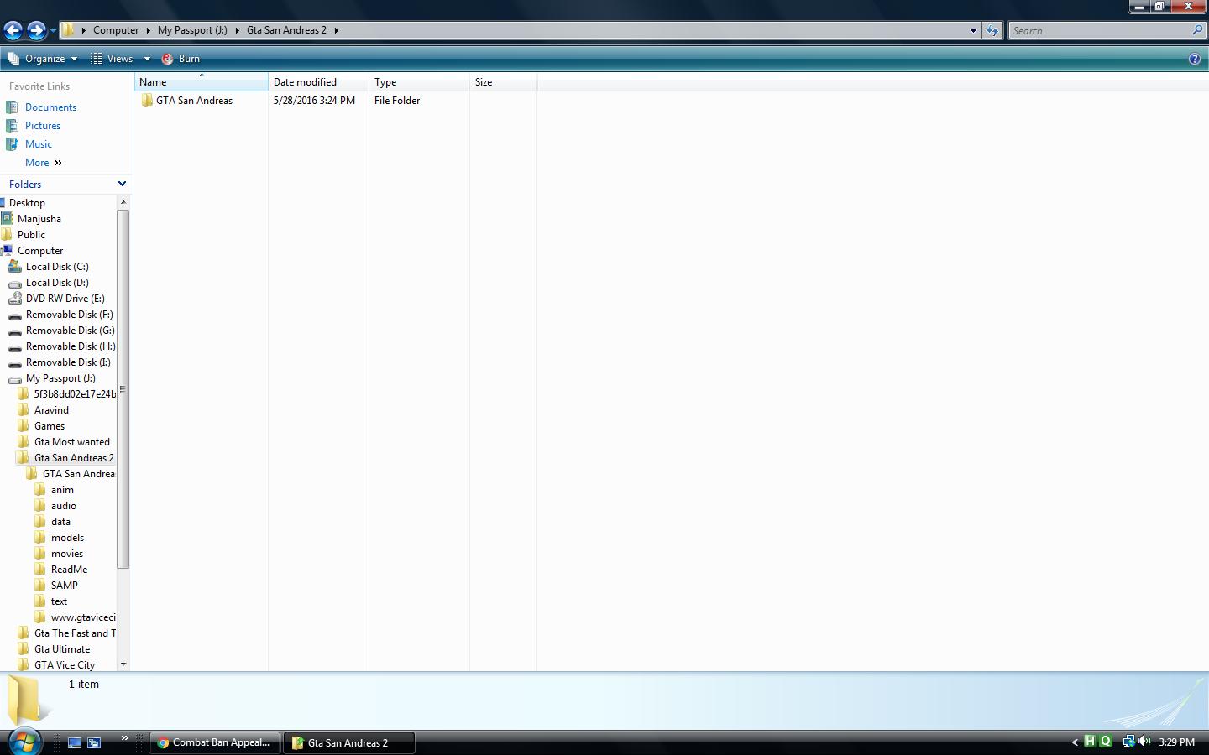Sort by Date modified column header
The width and height of the screenshot is (1209, 755).
(318, 82)
